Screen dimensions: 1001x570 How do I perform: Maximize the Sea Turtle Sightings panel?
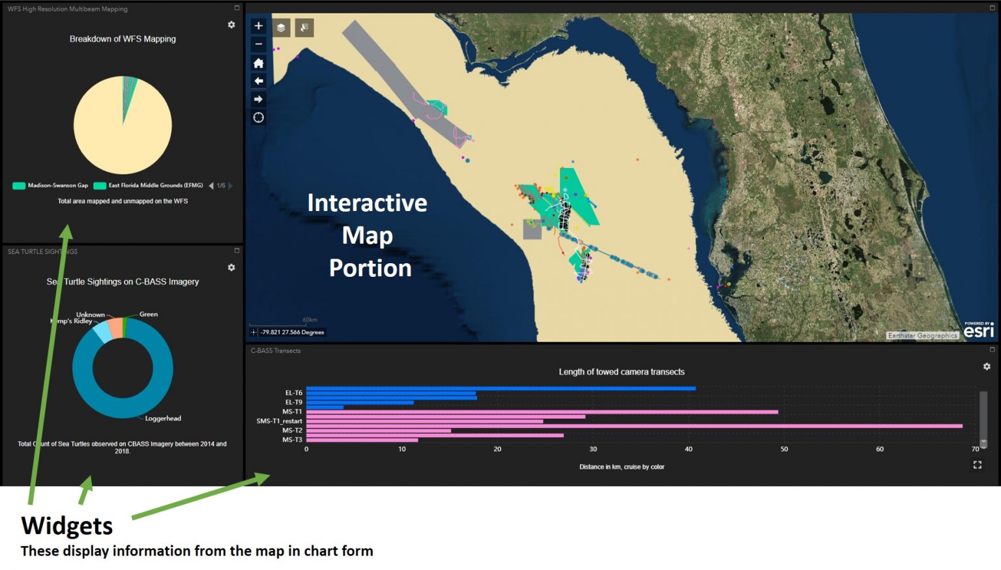point(237,251)
